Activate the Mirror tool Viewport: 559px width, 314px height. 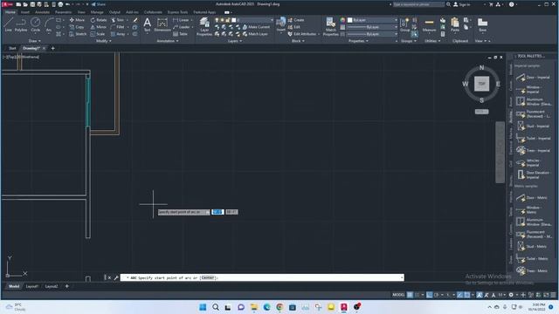99,27
